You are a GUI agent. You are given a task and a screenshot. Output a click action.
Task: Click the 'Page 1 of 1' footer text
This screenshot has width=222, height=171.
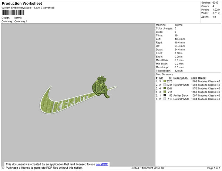tap(214, 168)
